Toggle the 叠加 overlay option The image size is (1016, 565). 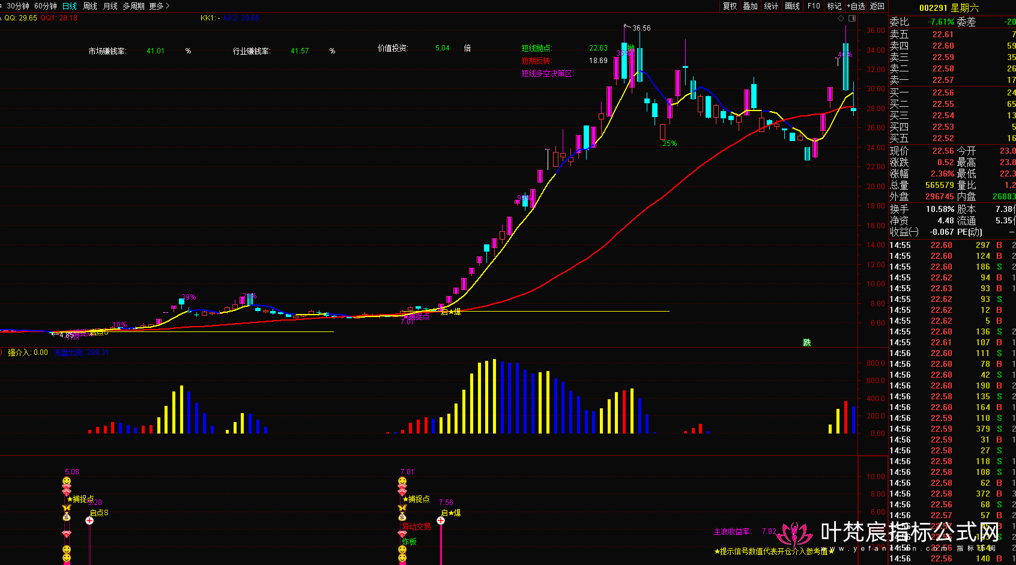click(751, 6)
